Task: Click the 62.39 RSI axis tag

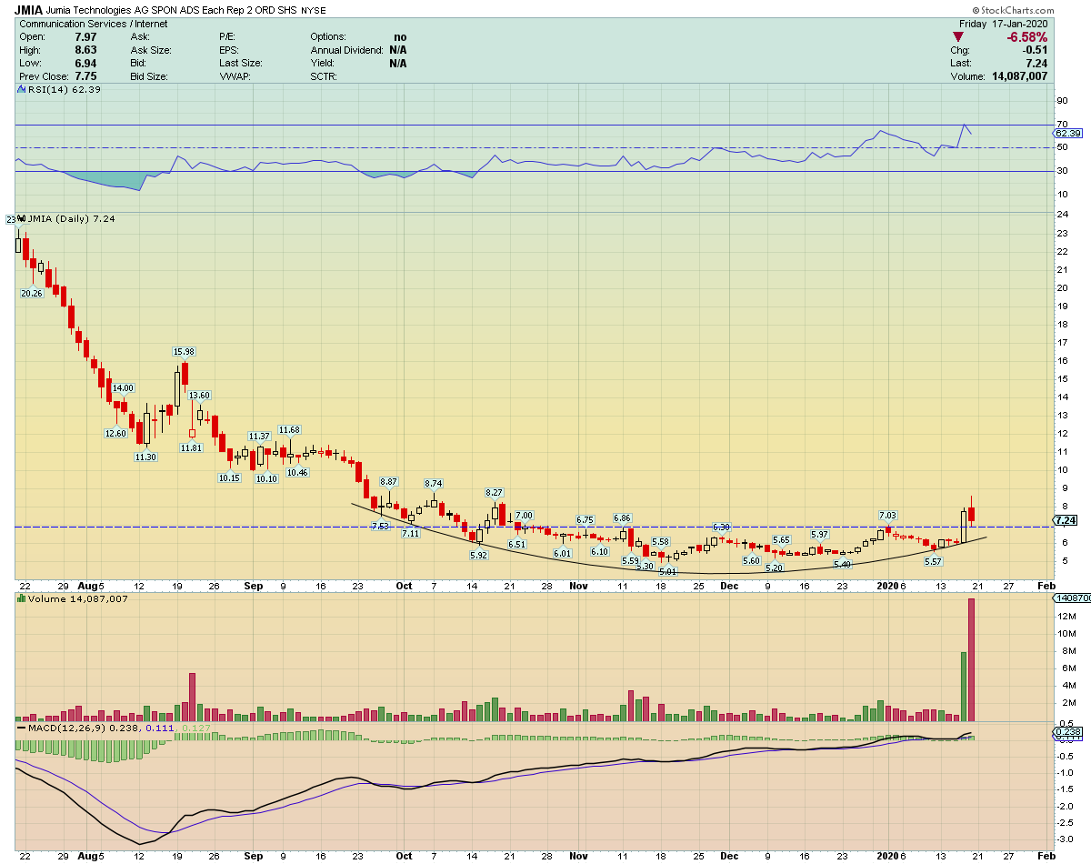Action: tap(1070, 134)
